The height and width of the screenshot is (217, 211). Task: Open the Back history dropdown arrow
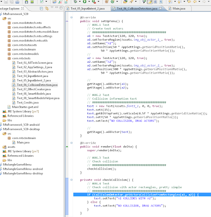(199, 1)
